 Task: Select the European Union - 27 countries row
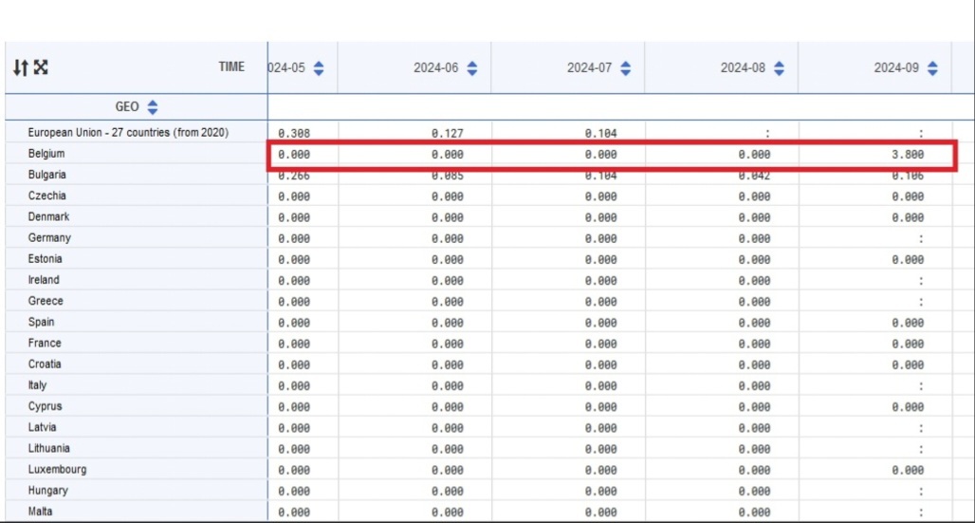point(128,133)
